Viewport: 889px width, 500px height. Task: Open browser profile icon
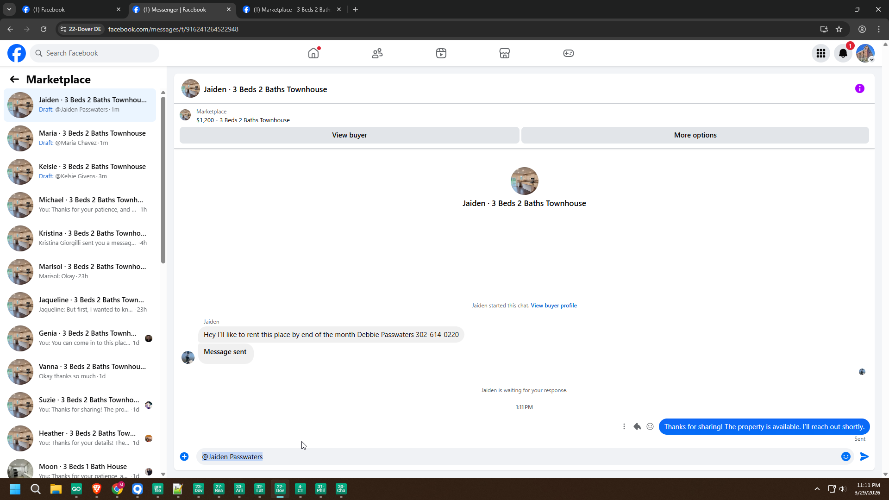click(x=862, y=29)
